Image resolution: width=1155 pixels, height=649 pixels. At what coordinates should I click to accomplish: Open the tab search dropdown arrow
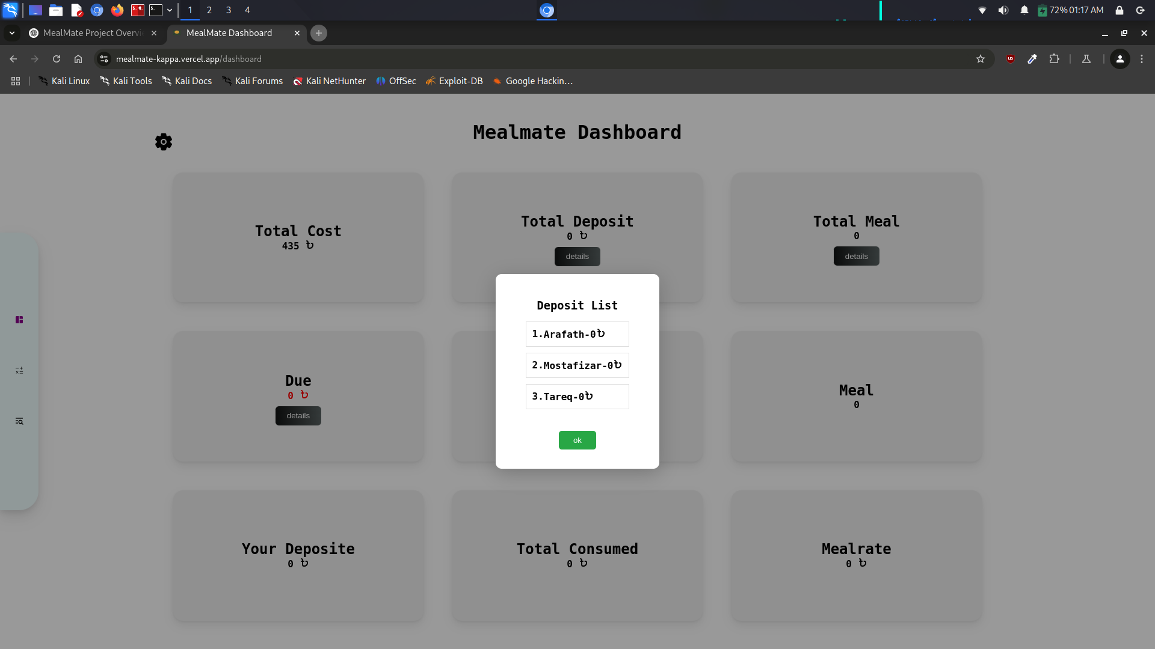(11, 33)
